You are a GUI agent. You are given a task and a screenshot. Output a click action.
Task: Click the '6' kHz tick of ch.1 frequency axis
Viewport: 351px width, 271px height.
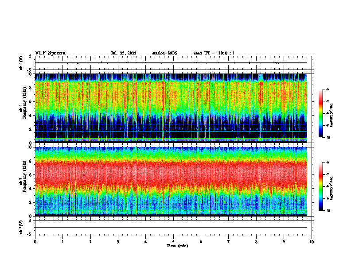pos(31,101)
